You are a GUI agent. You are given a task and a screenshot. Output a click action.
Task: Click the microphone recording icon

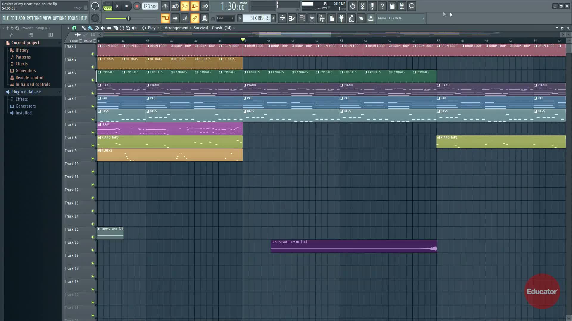coord(372,6)
